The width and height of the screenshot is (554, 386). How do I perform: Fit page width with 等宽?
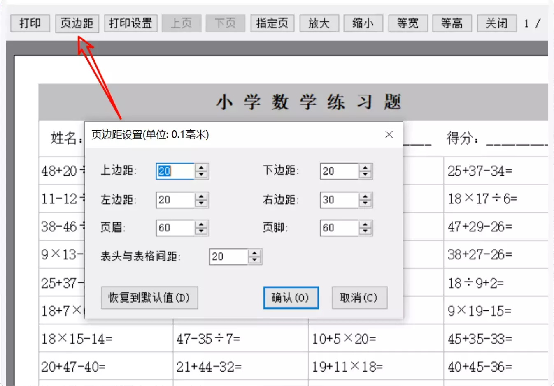tap(407, 23)
